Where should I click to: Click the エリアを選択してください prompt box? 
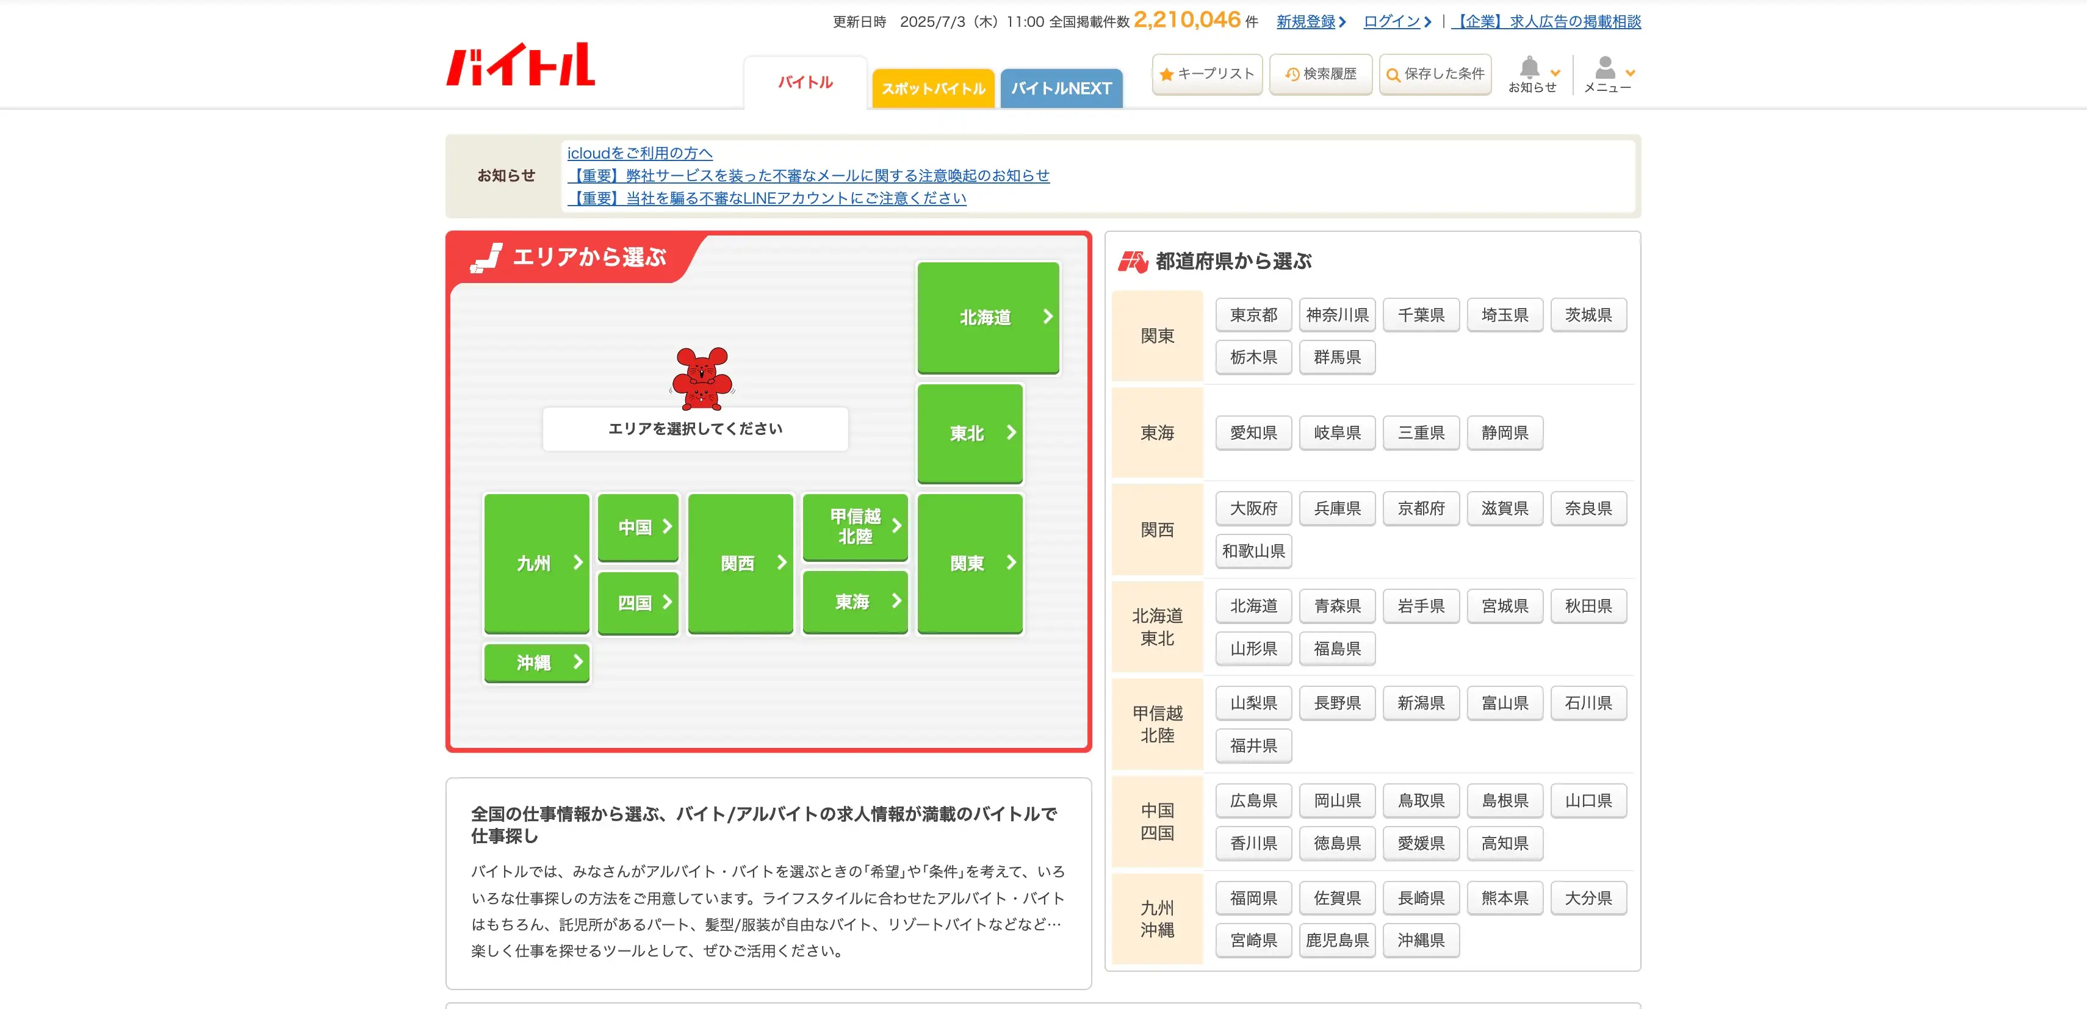tap(695, 428)
